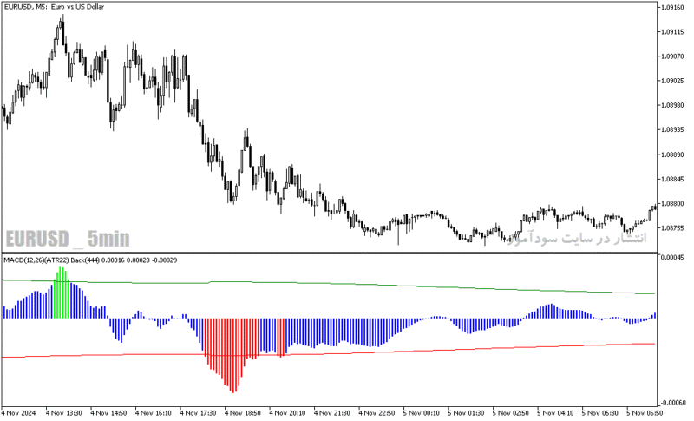The image size is (694, 421).
Task: Click the EURUSD _ 5min watermark text
Action: click(x=68, y=239)
